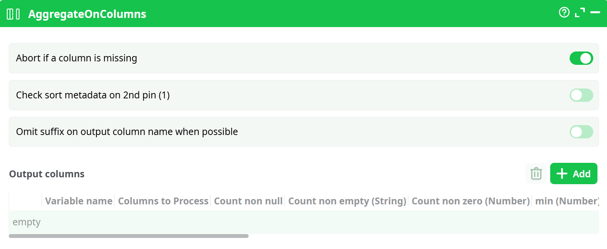The image size is (607, 249).
Task: Open help via the question mark icon
Action: coord(564,13)
